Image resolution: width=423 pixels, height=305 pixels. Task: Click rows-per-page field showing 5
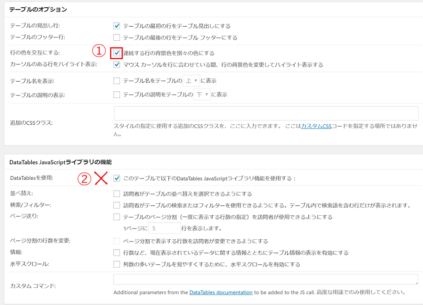[x=164, y=228]
